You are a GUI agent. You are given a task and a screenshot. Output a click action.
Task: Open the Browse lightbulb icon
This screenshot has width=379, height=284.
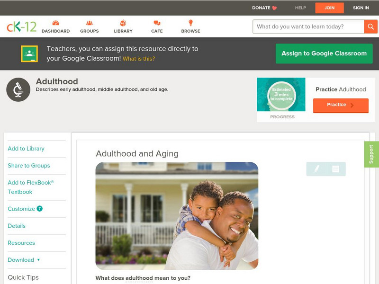(190, 23)
